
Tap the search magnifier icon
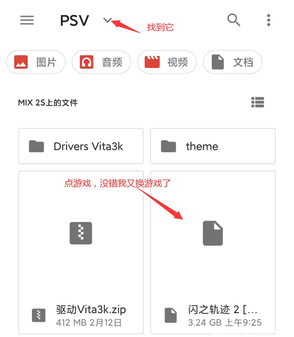[234, 20]
